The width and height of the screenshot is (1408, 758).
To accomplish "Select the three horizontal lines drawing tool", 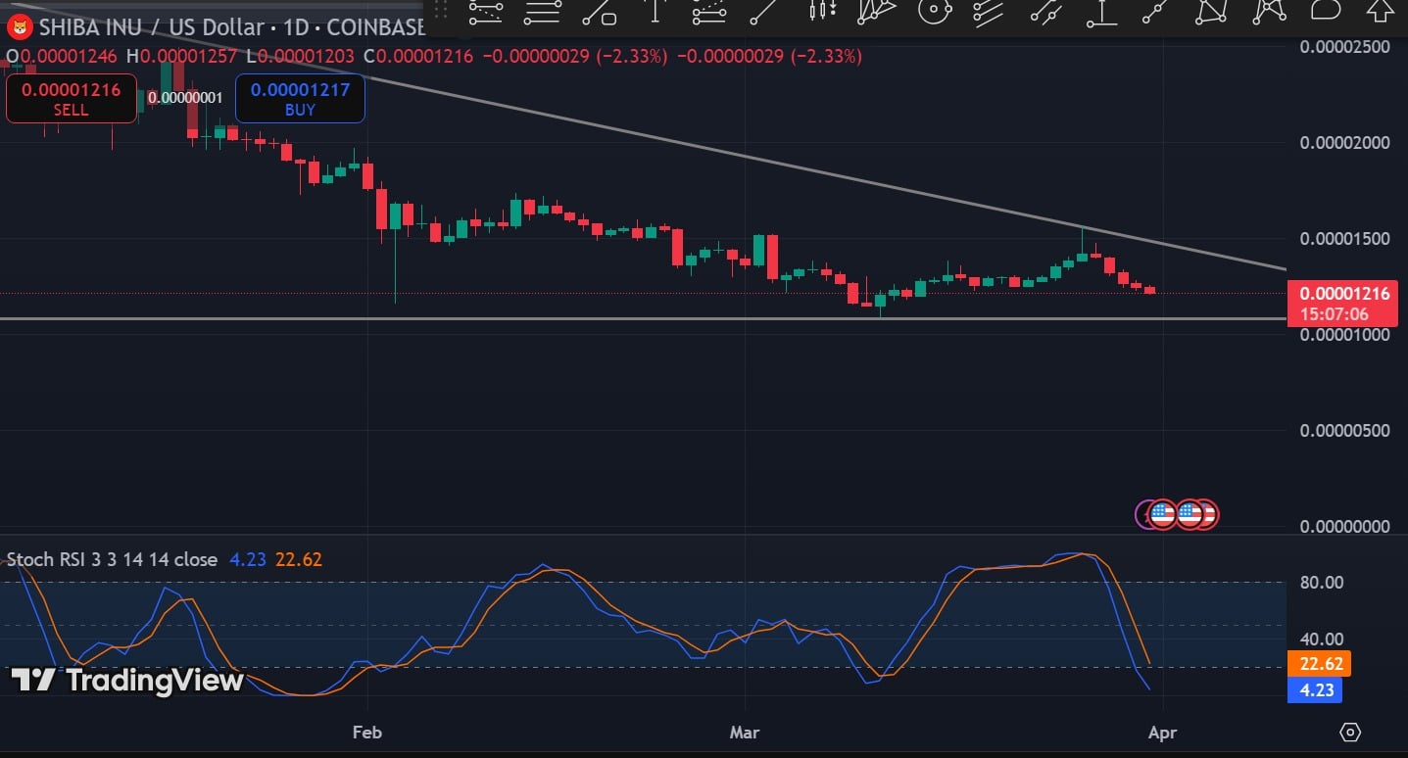I will tap(541, 12).
